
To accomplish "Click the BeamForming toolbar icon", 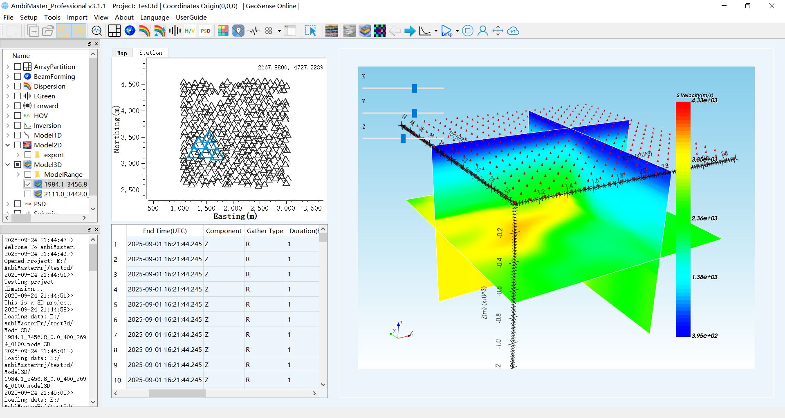I will click(130, 31).
